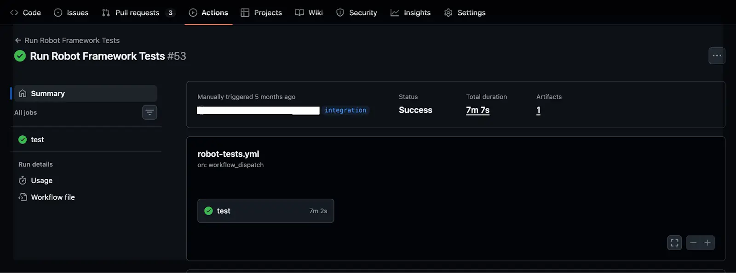Click the Insights graph icon
Screen dimensions: 736x273
395,13
